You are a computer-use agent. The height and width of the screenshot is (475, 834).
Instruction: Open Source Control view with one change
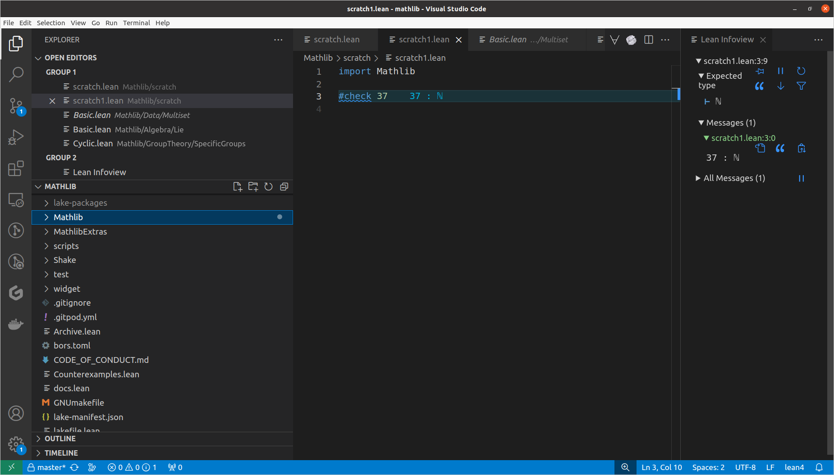16,106
